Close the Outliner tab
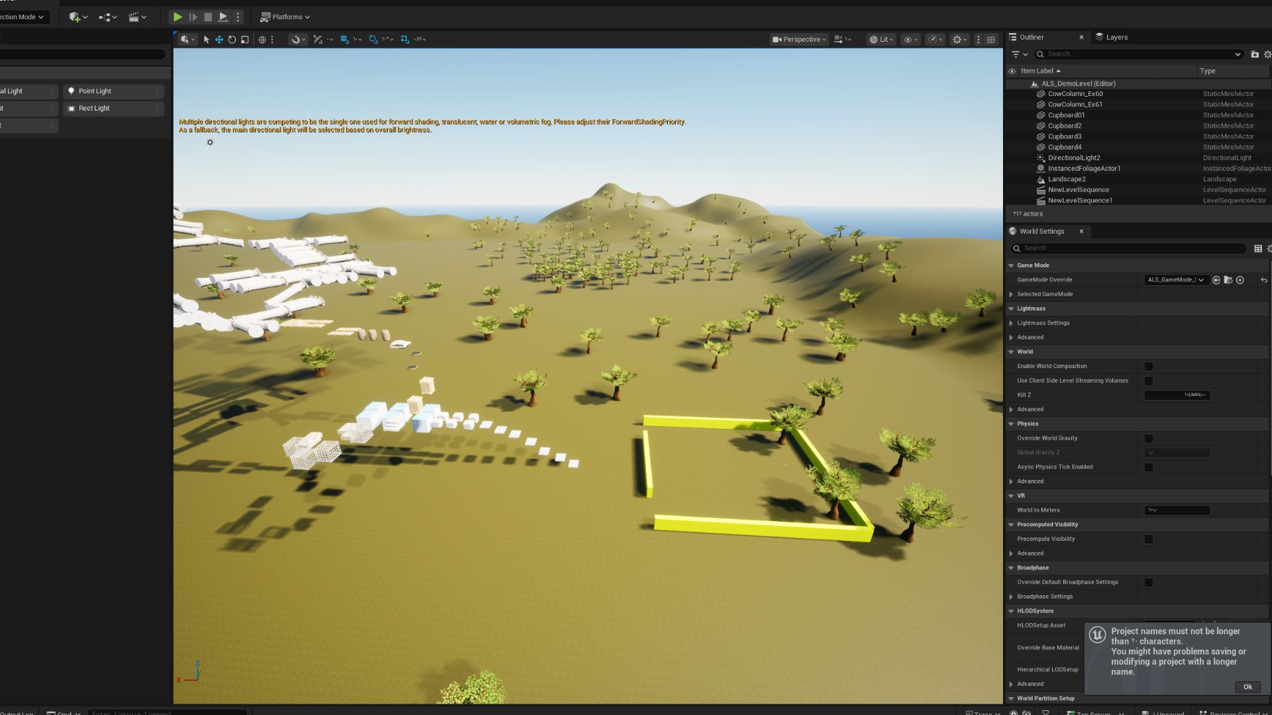Image resolution: width=1272 pixels, height=715 pixels. 1081,38
